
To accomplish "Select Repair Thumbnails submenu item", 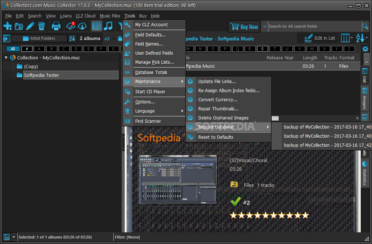I will 228,109.
